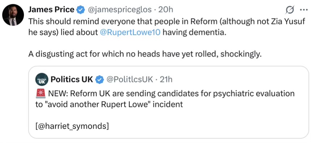Screen dimensions: 311x143
Task: Open the @RupertLowe10 mention link
Action: 130,33
